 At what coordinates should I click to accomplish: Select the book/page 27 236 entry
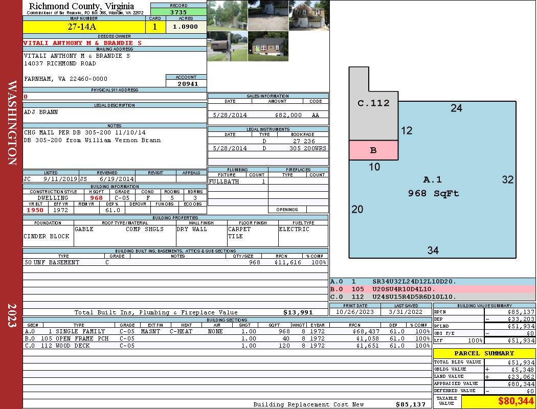(x=304, y=141)
